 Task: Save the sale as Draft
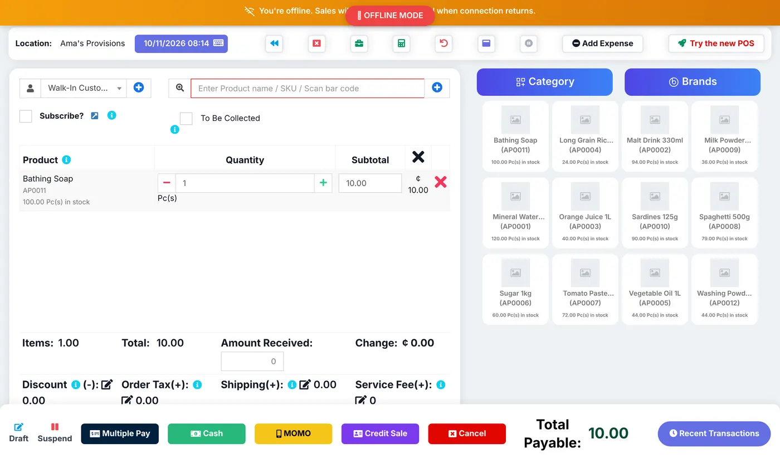pyautogui.click(x=18, y=433)
